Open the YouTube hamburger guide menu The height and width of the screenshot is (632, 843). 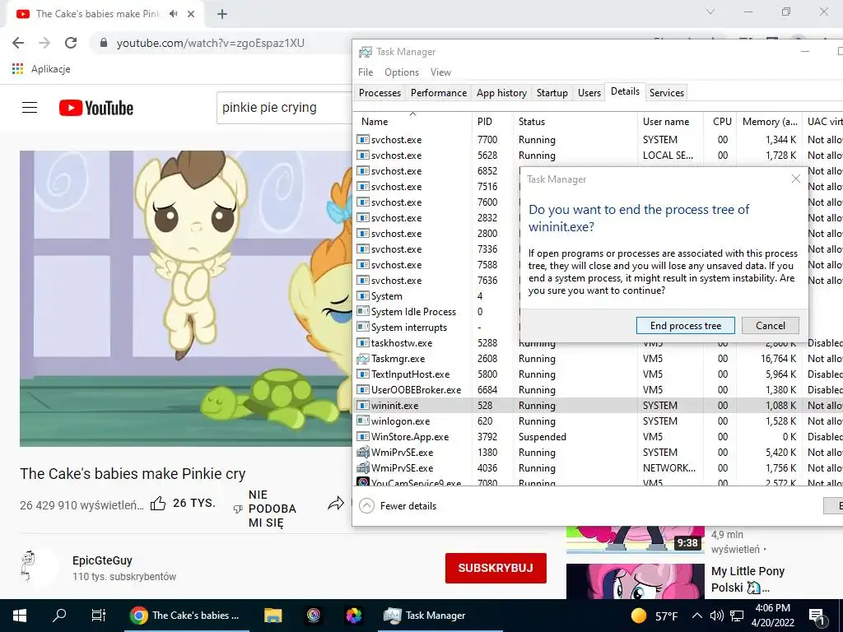(30, 108)
